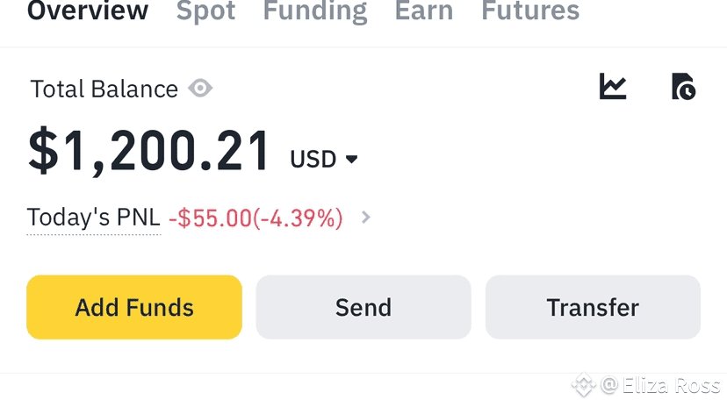The width and height of the screenshot is (727, 407).
Task: Click the Total Balance label
Action: pyautogui.click(x=104, y=89)
